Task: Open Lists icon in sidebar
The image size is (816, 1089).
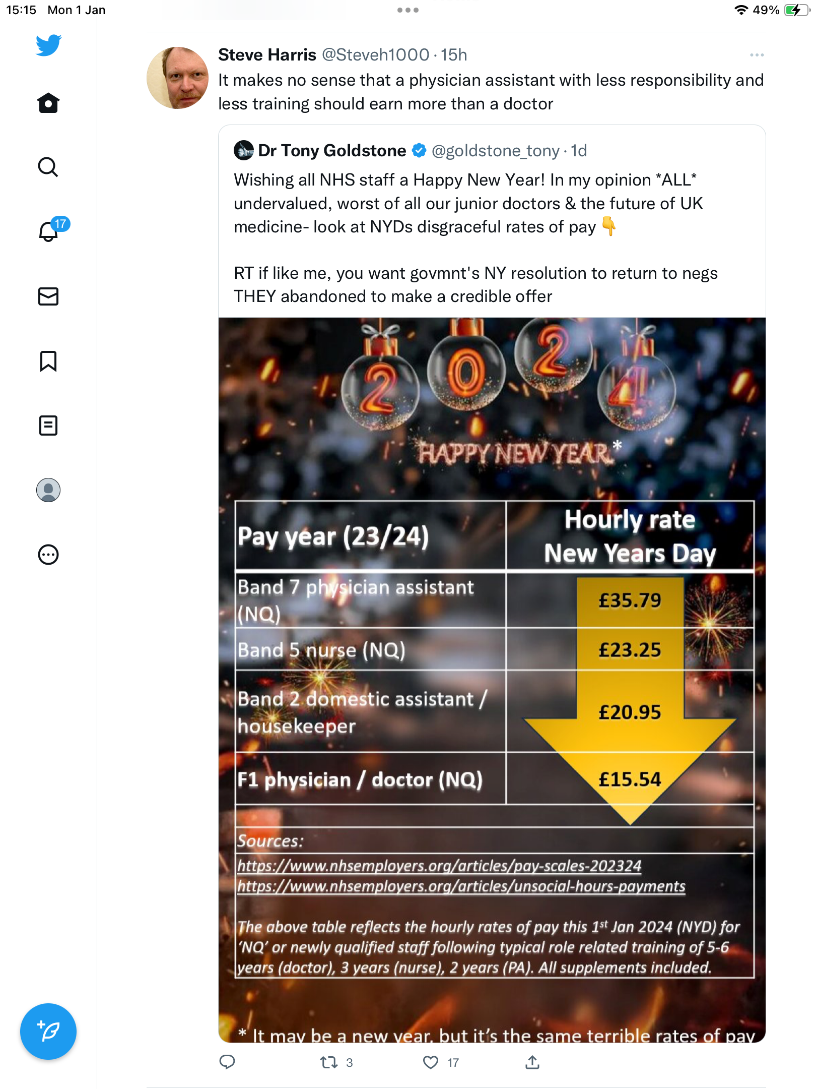Action: (x=48, y=426)
